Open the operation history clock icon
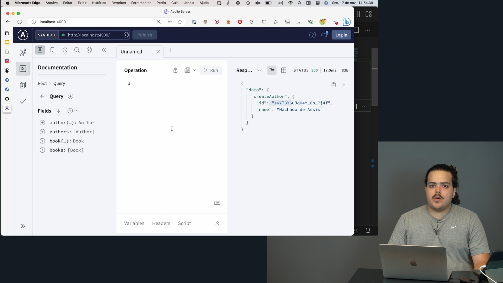503x283 pixels. click(x=65, y=50)
